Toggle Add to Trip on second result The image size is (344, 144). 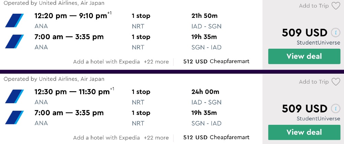coord(313,82)
